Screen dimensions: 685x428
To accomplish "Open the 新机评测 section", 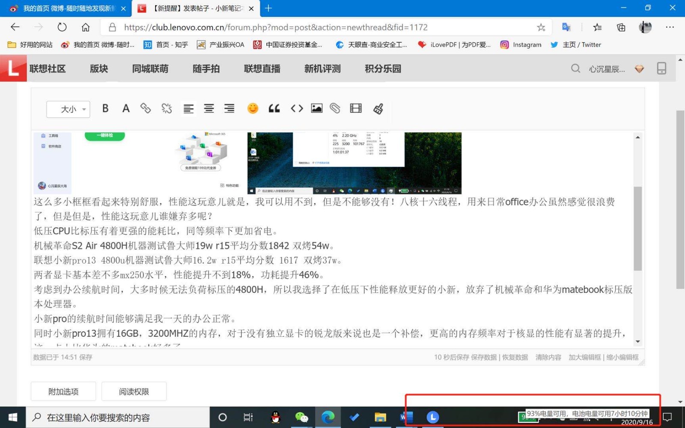I will tap(322, 68).
